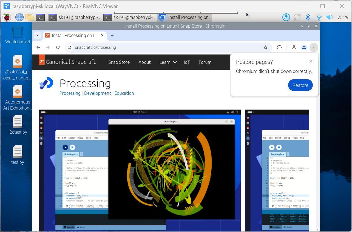Switch to the second sk191@raspberrypi terminal task

point(129,17)
